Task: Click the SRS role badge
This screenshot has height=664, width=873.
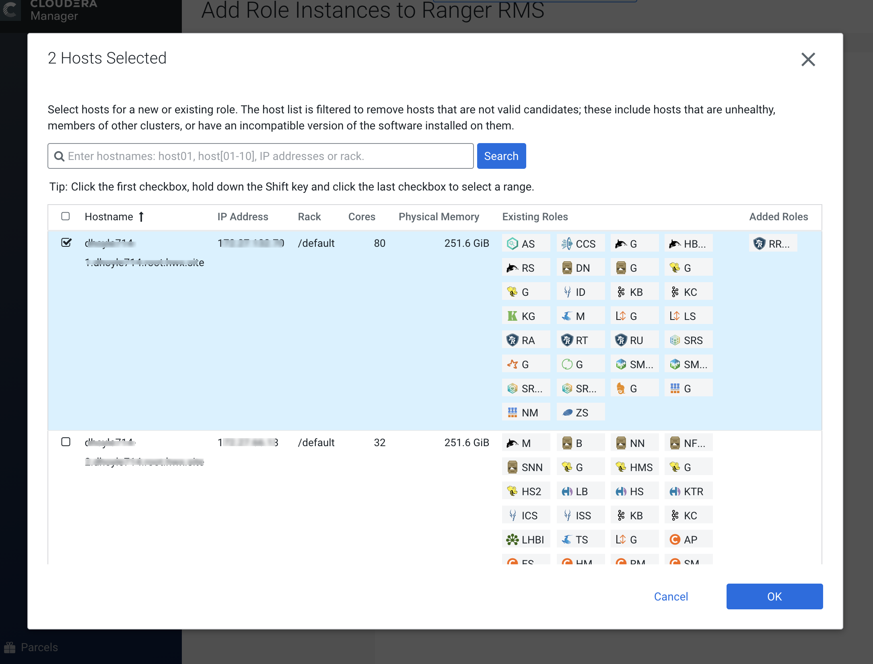Action: tap(688, 340)
